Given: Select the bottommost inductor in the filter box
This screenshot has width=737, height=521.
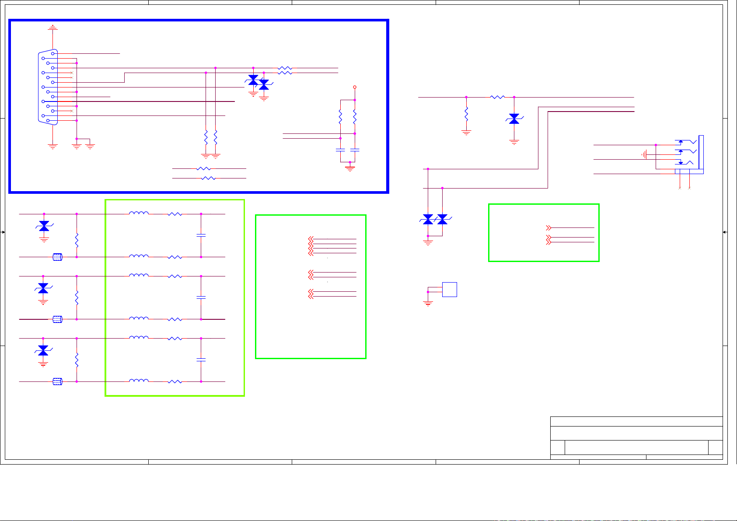Looking at the screenshot, I should [139, 381].
